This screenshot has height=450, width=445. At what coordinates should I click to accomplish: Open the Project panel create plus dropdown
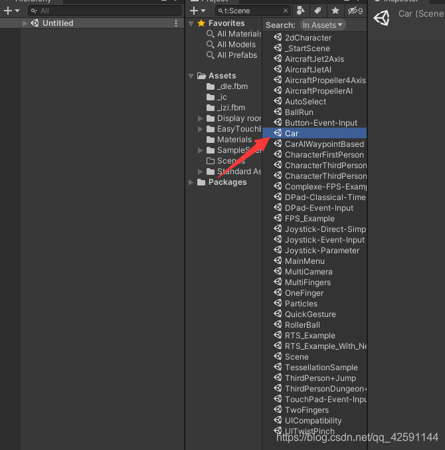click(x=197, y=11)
